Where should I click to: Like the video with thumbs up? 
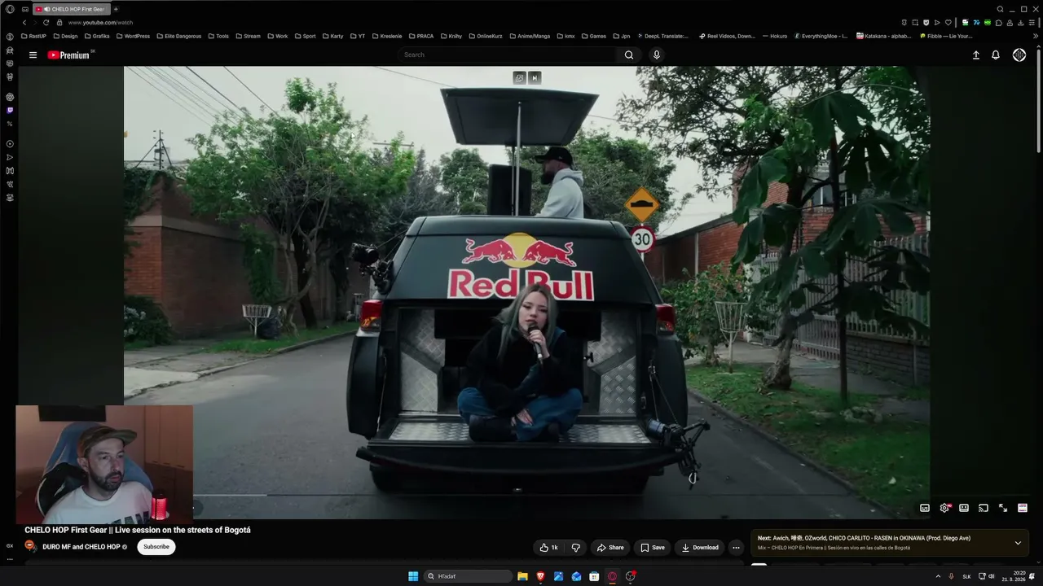(548, 548)
